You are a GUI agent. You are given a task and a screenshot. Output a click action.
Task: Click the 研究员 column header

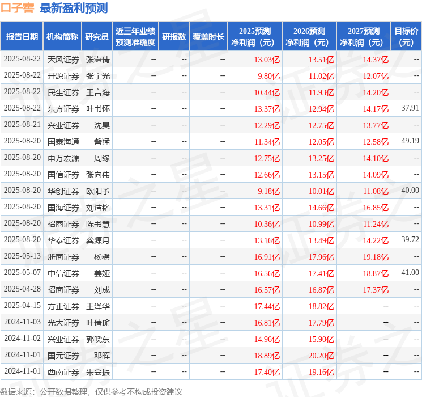pyautogui.click(x=97, y=37)
